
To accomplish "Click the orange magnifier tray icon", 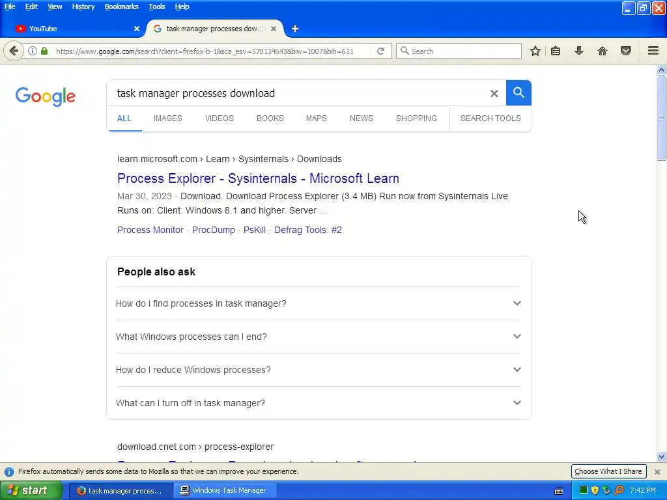I will coord(619,490).
